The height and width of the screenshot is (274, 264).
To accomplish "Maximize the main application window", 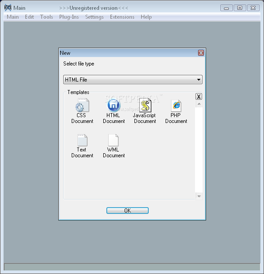I will tap(240, 8).
